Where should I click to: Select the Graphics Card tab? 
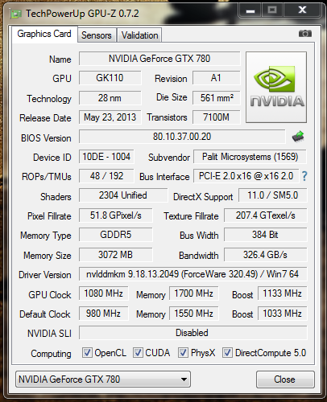(44, 34)
